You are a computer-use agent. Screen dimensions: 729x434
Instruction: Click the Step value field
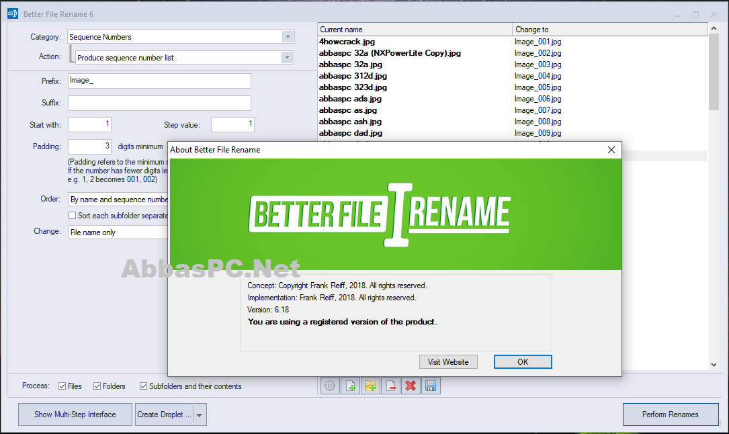(232, 124)
